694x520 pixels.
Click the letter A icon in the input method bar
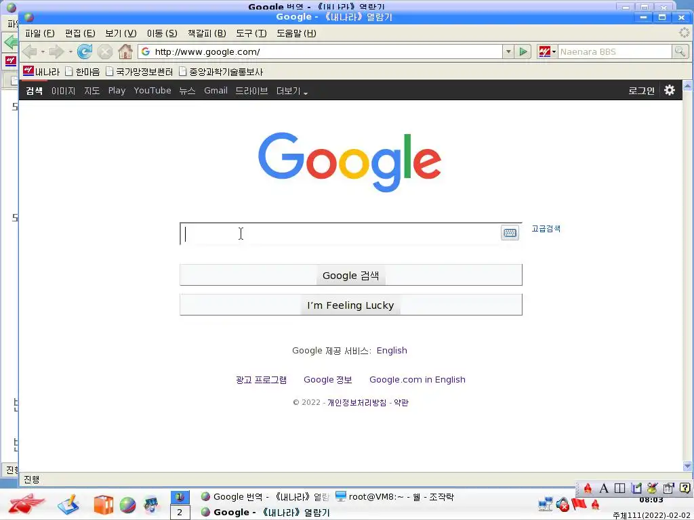coord(604,488)
